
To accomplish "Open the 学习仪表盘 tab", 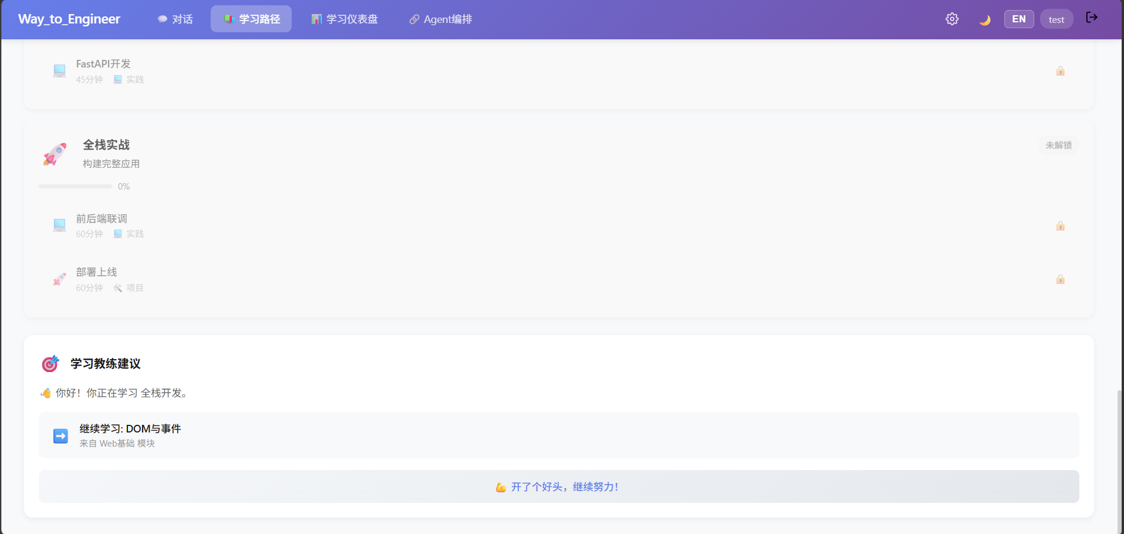I will [x=345, y=19].
